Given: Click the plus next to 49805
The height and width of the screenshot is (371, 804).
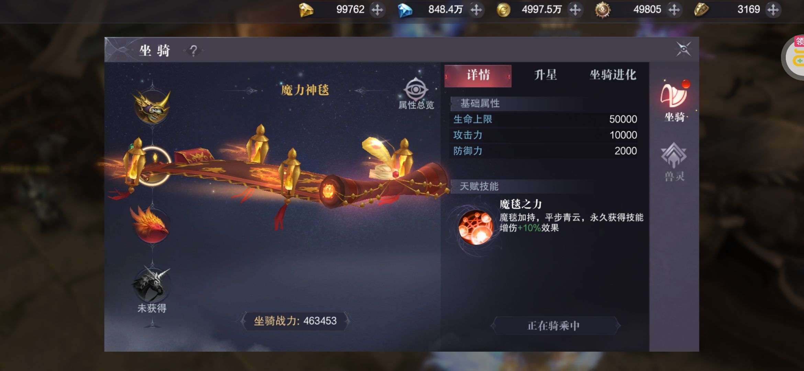Looking at the screenshot, I should [x=674, y=10].
